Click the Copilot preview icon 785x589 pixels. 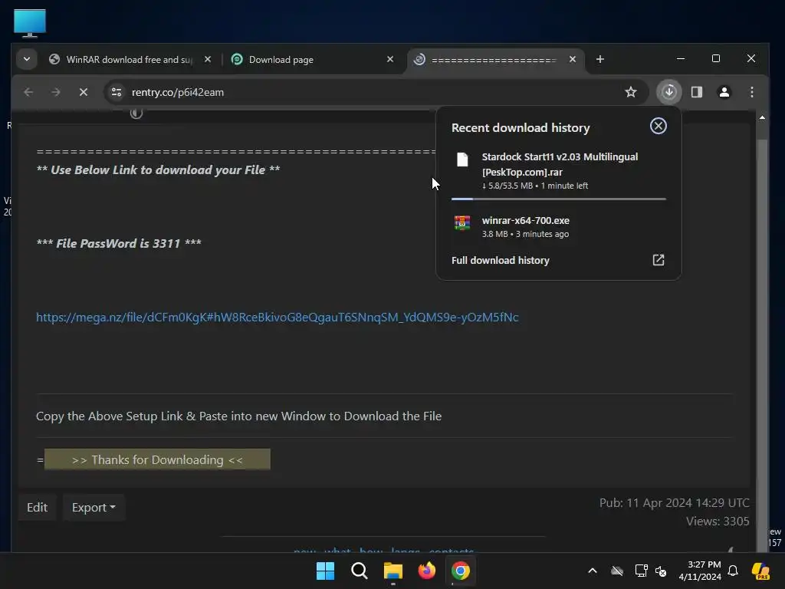(760, 571)
